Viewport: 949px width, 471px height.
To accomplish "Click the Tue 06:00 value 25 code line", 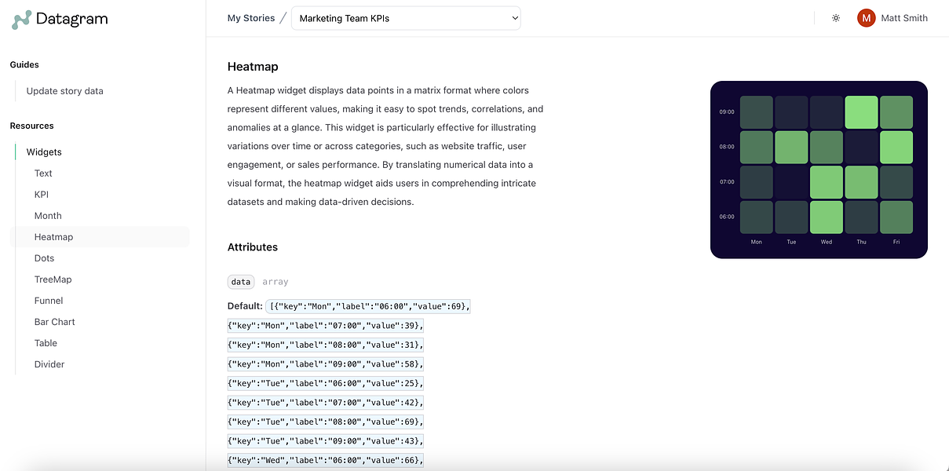I will [x=326, y=383].
